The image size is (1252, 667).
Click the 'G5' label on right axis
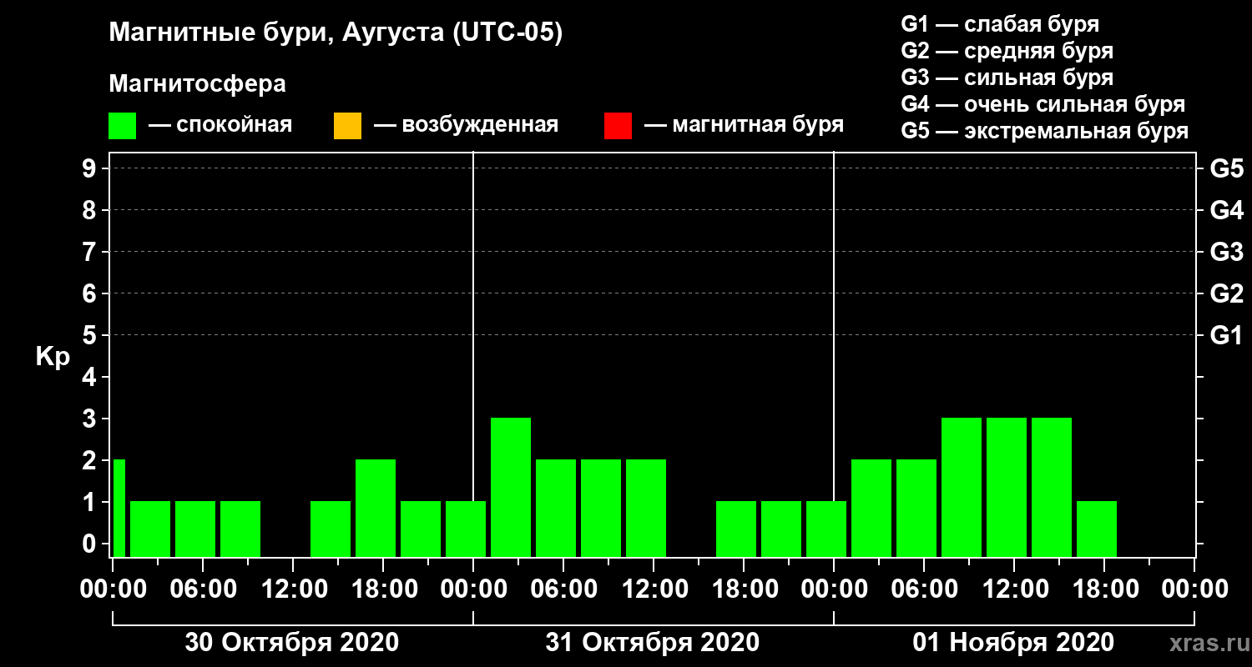(1226, 168)
